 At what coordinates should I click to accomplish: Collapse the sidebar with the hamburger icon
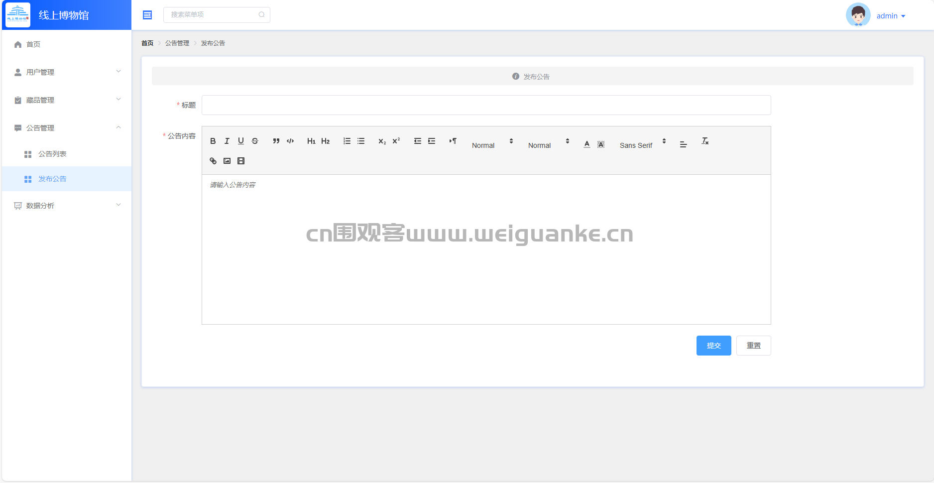(x=147, y=15)
